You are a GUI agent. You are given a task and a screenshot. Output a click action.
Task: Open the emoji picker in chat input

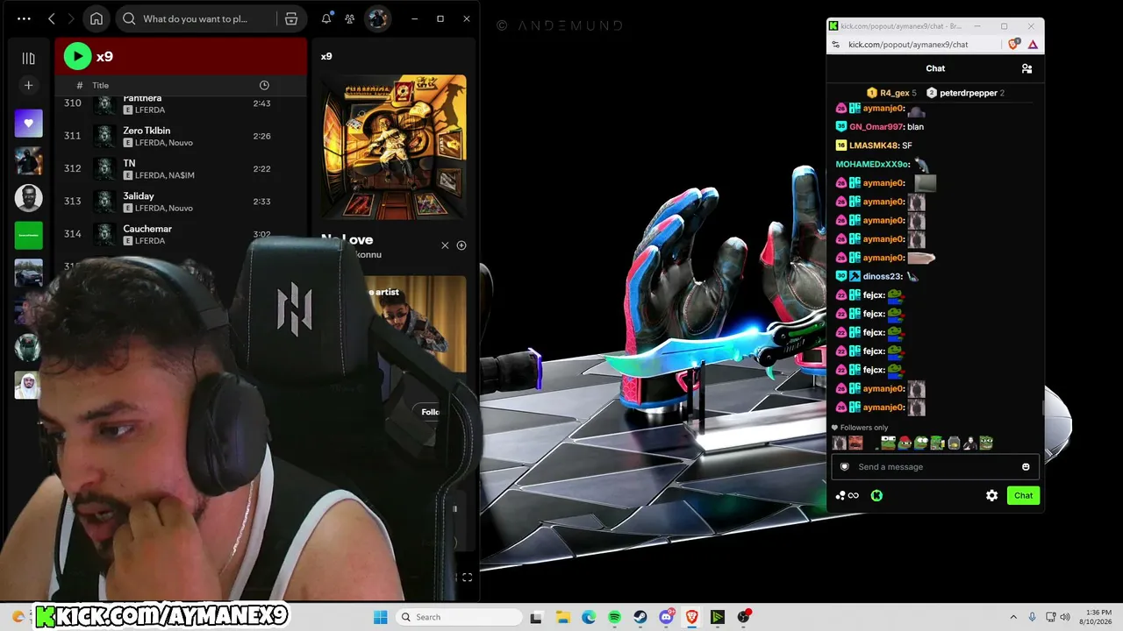coord(1026,467)
